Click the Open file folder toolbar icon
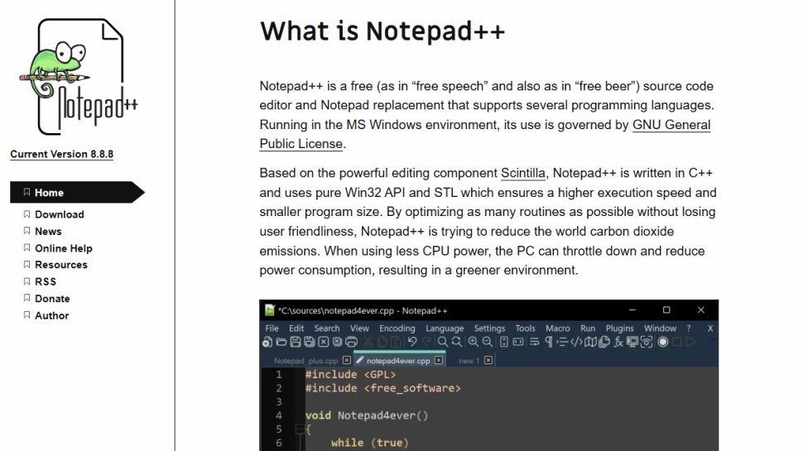 click(281, 342)
